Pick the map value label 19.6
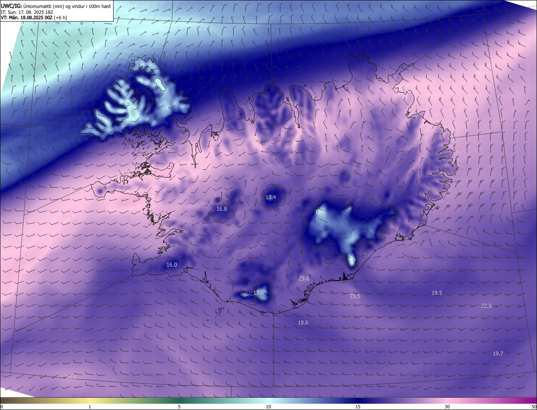537x410 pixels. [303, 322]
